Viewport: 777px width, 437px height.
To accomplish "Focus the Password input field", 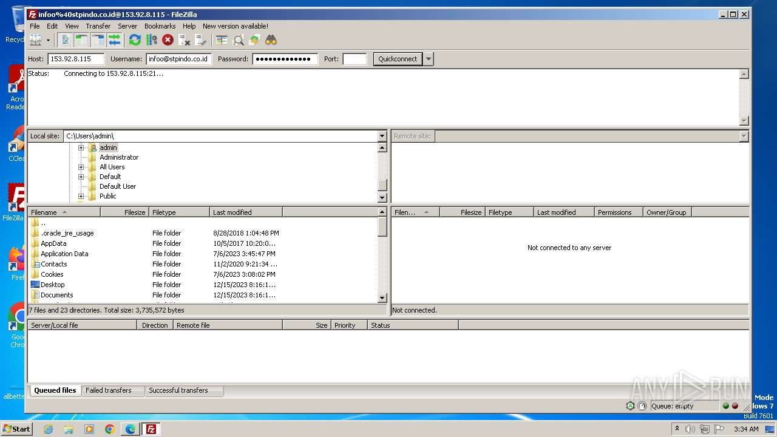I will coord(285,59).
